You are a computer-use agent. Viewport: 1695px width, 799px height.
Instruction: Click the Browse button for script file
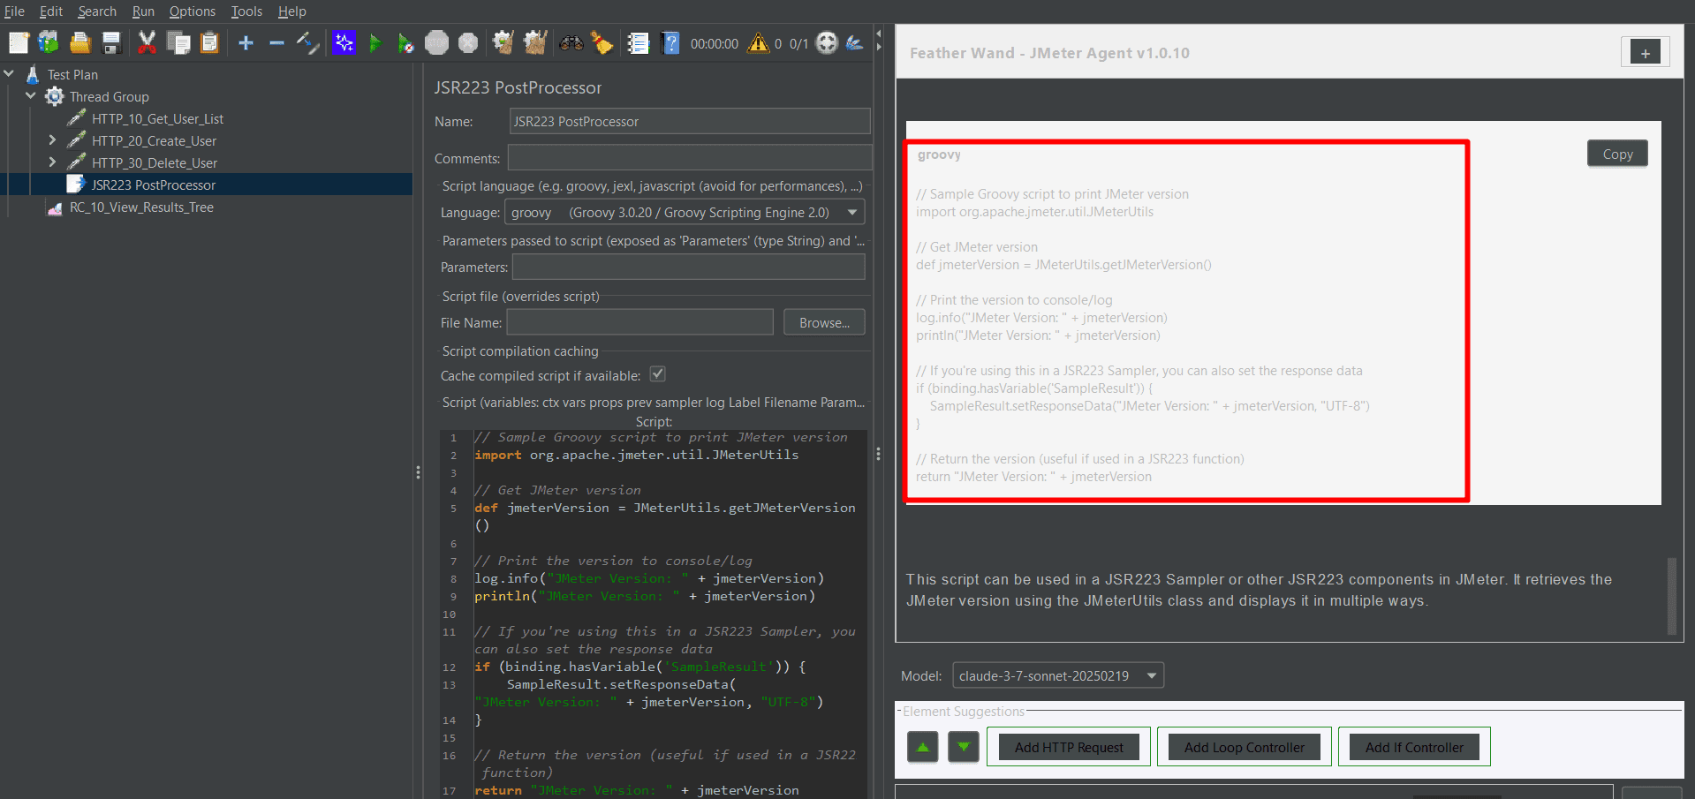pos(823,322)
